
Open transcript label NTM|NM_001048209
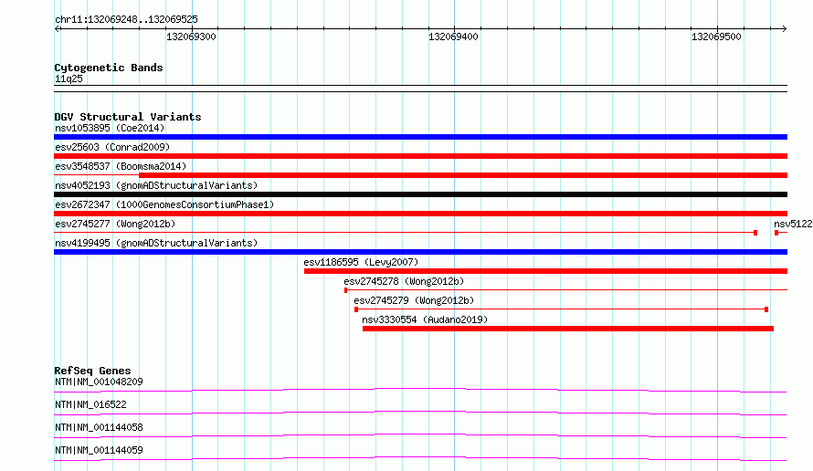click(x=99, y=382)
